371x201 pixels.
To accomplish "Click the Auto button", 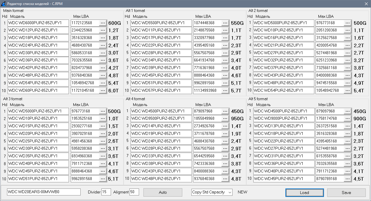I will (163, 192).
